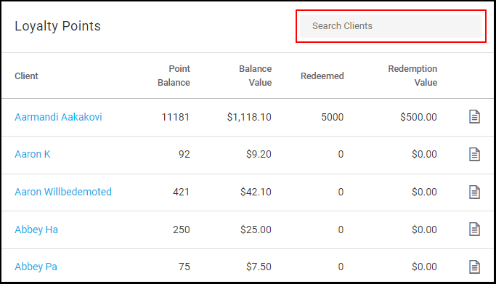The image size is (496, 284).
Task: Sort by the Redeemed column header
Action: (x=322, y=76)
